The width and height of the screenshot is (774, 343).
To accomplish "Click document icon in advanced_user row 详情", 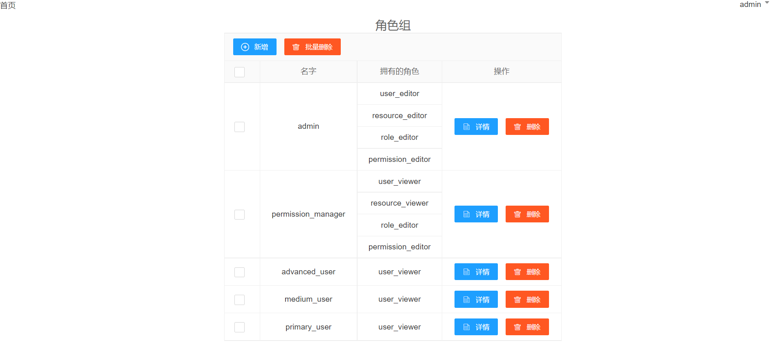I will pos(466,272).
